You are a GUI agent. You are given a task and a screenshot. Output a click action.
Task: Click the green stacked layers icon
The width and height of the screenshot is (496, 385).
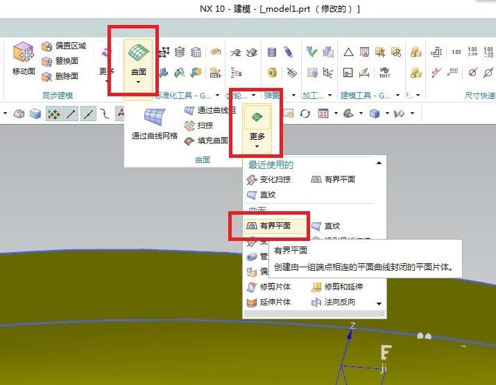click(x=180, y=52)
